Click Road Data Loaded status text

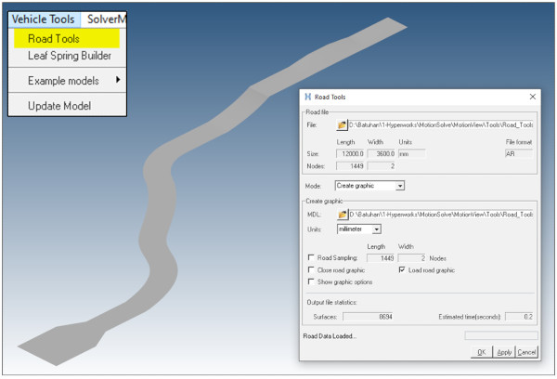point(330,336)
